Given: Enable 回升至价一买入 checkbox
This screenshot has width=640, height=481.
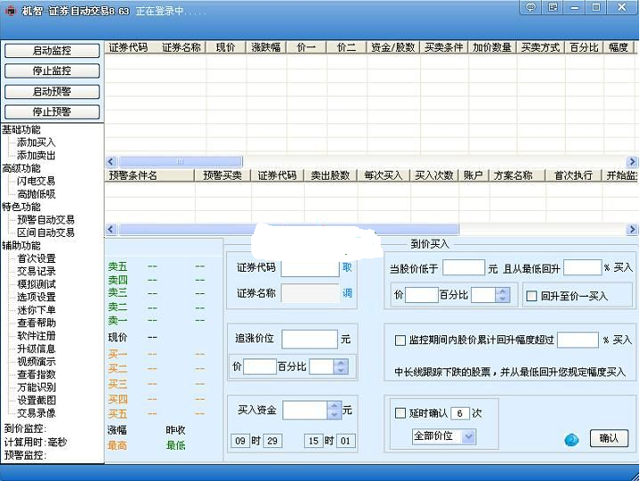Looking at the screenshot, I should coord(532,296).
